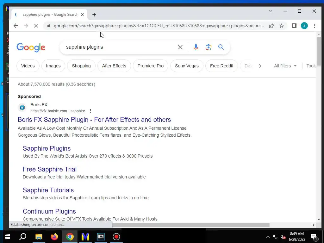Show hidden system tray icons
The height and width of the screenshot is (243, 324).
[x=268, y=237]
